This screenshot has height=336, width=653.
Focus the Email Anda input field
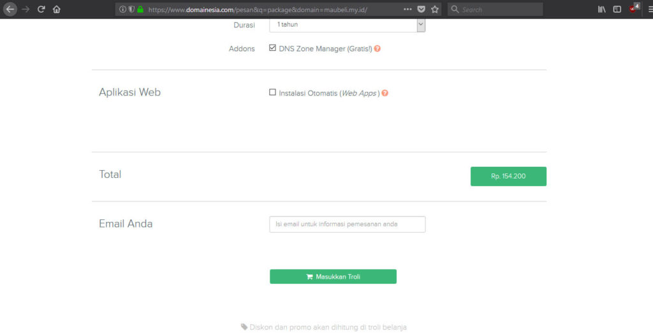pos(348,224)
